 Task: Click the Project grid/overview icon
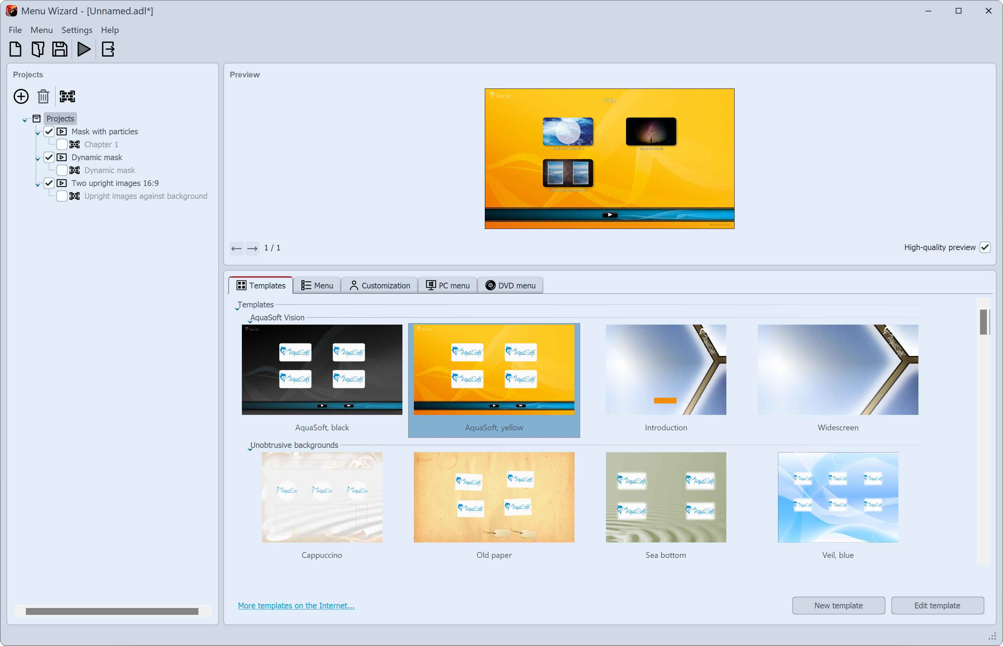67,96
